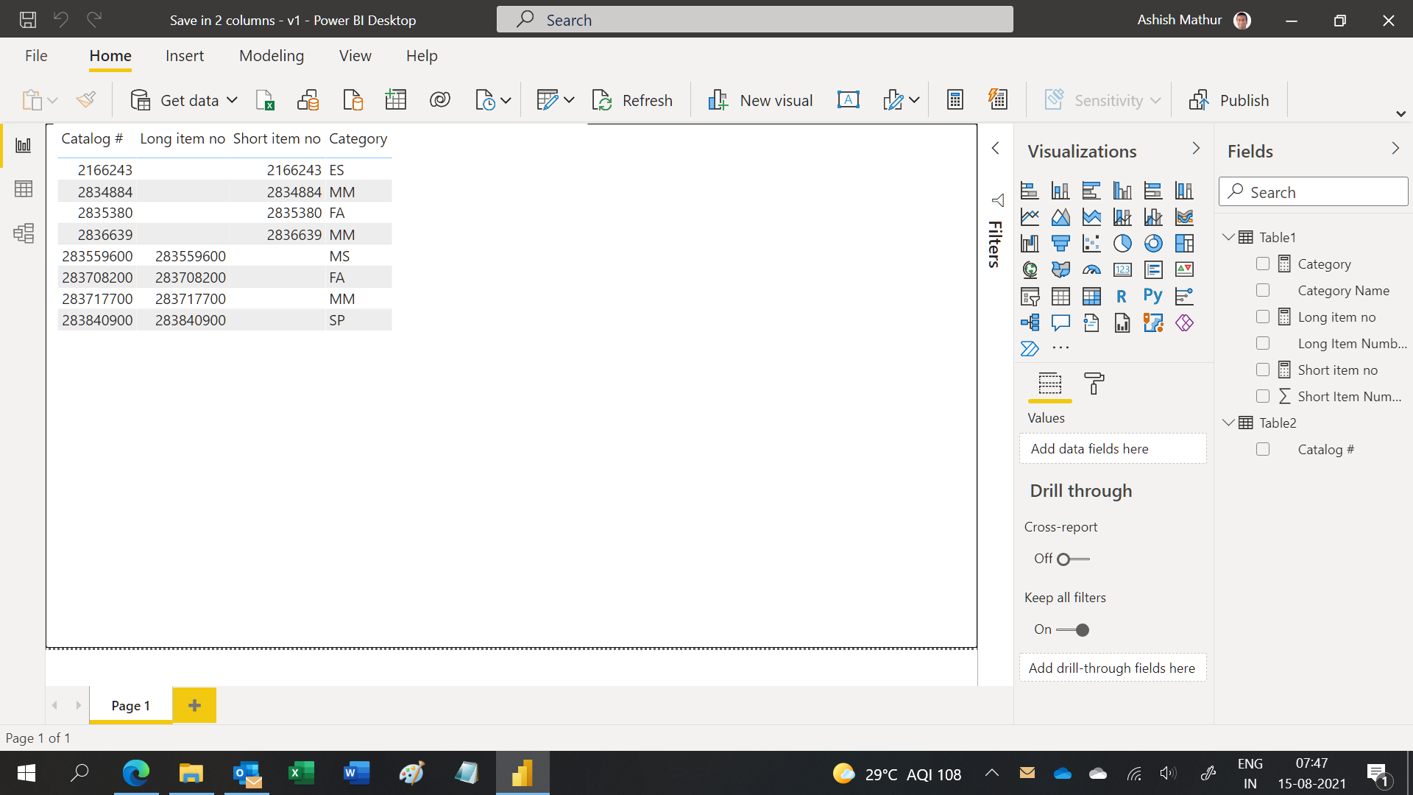Check the Long item no field checkbox

pyautogui.click(x=1263, y=317)
